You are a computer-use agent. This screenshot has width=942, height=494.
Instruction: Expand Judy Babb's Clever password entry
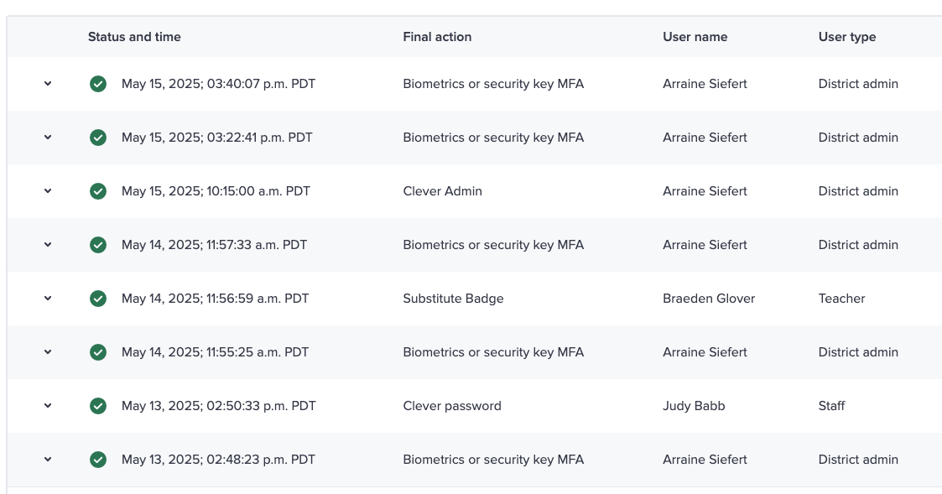pos(48,405)
